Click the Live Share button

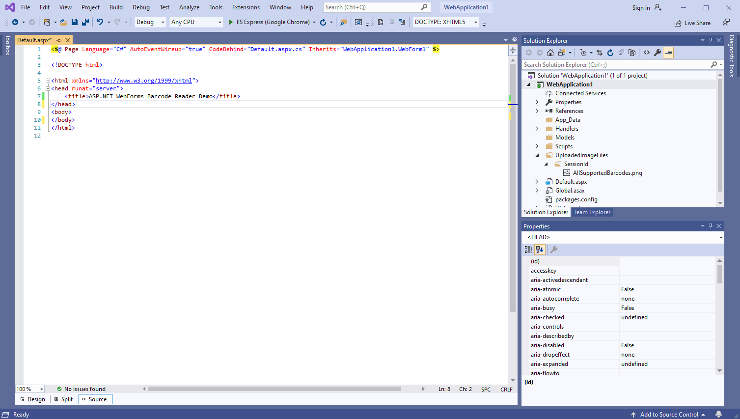click(x=692, y=23)
